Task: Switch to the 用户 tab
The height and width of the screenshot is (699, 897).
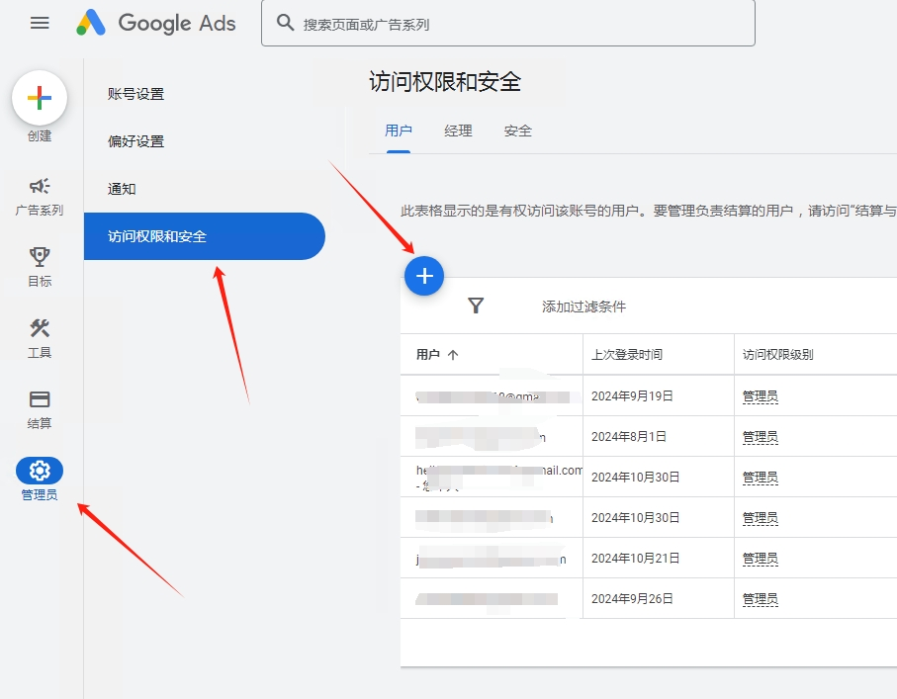Action: click(399, 131)
